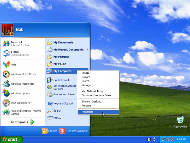Open My Music folder icon
The image size is (190, 143).
coord(50,64)
